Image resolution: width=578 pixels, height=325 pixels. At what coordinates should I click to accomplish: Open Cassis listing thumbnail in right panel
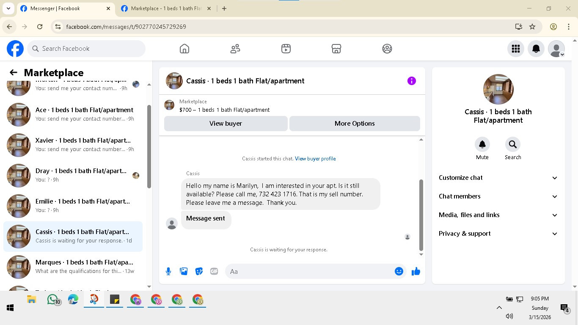pyautogui.click(x=498, y=89)
